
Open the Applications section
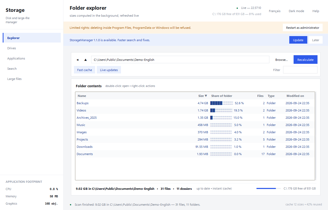(32, 58)
